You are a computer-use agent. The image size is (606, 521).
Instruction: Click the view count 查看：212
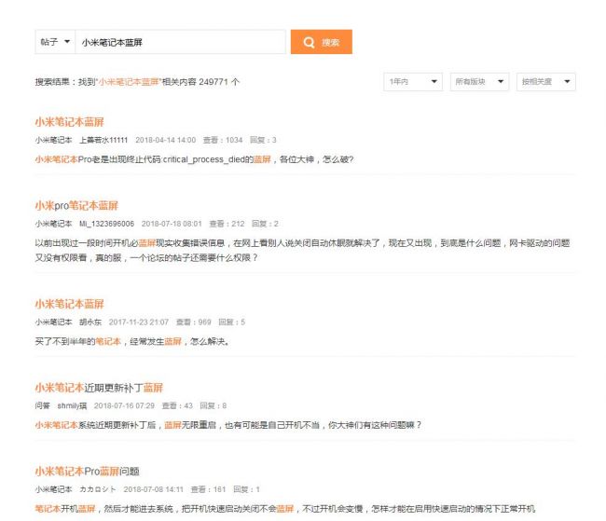click(227, 224)
